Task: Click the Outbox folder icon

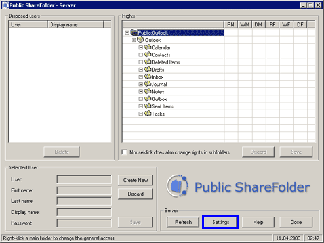Action: point(148,99)
